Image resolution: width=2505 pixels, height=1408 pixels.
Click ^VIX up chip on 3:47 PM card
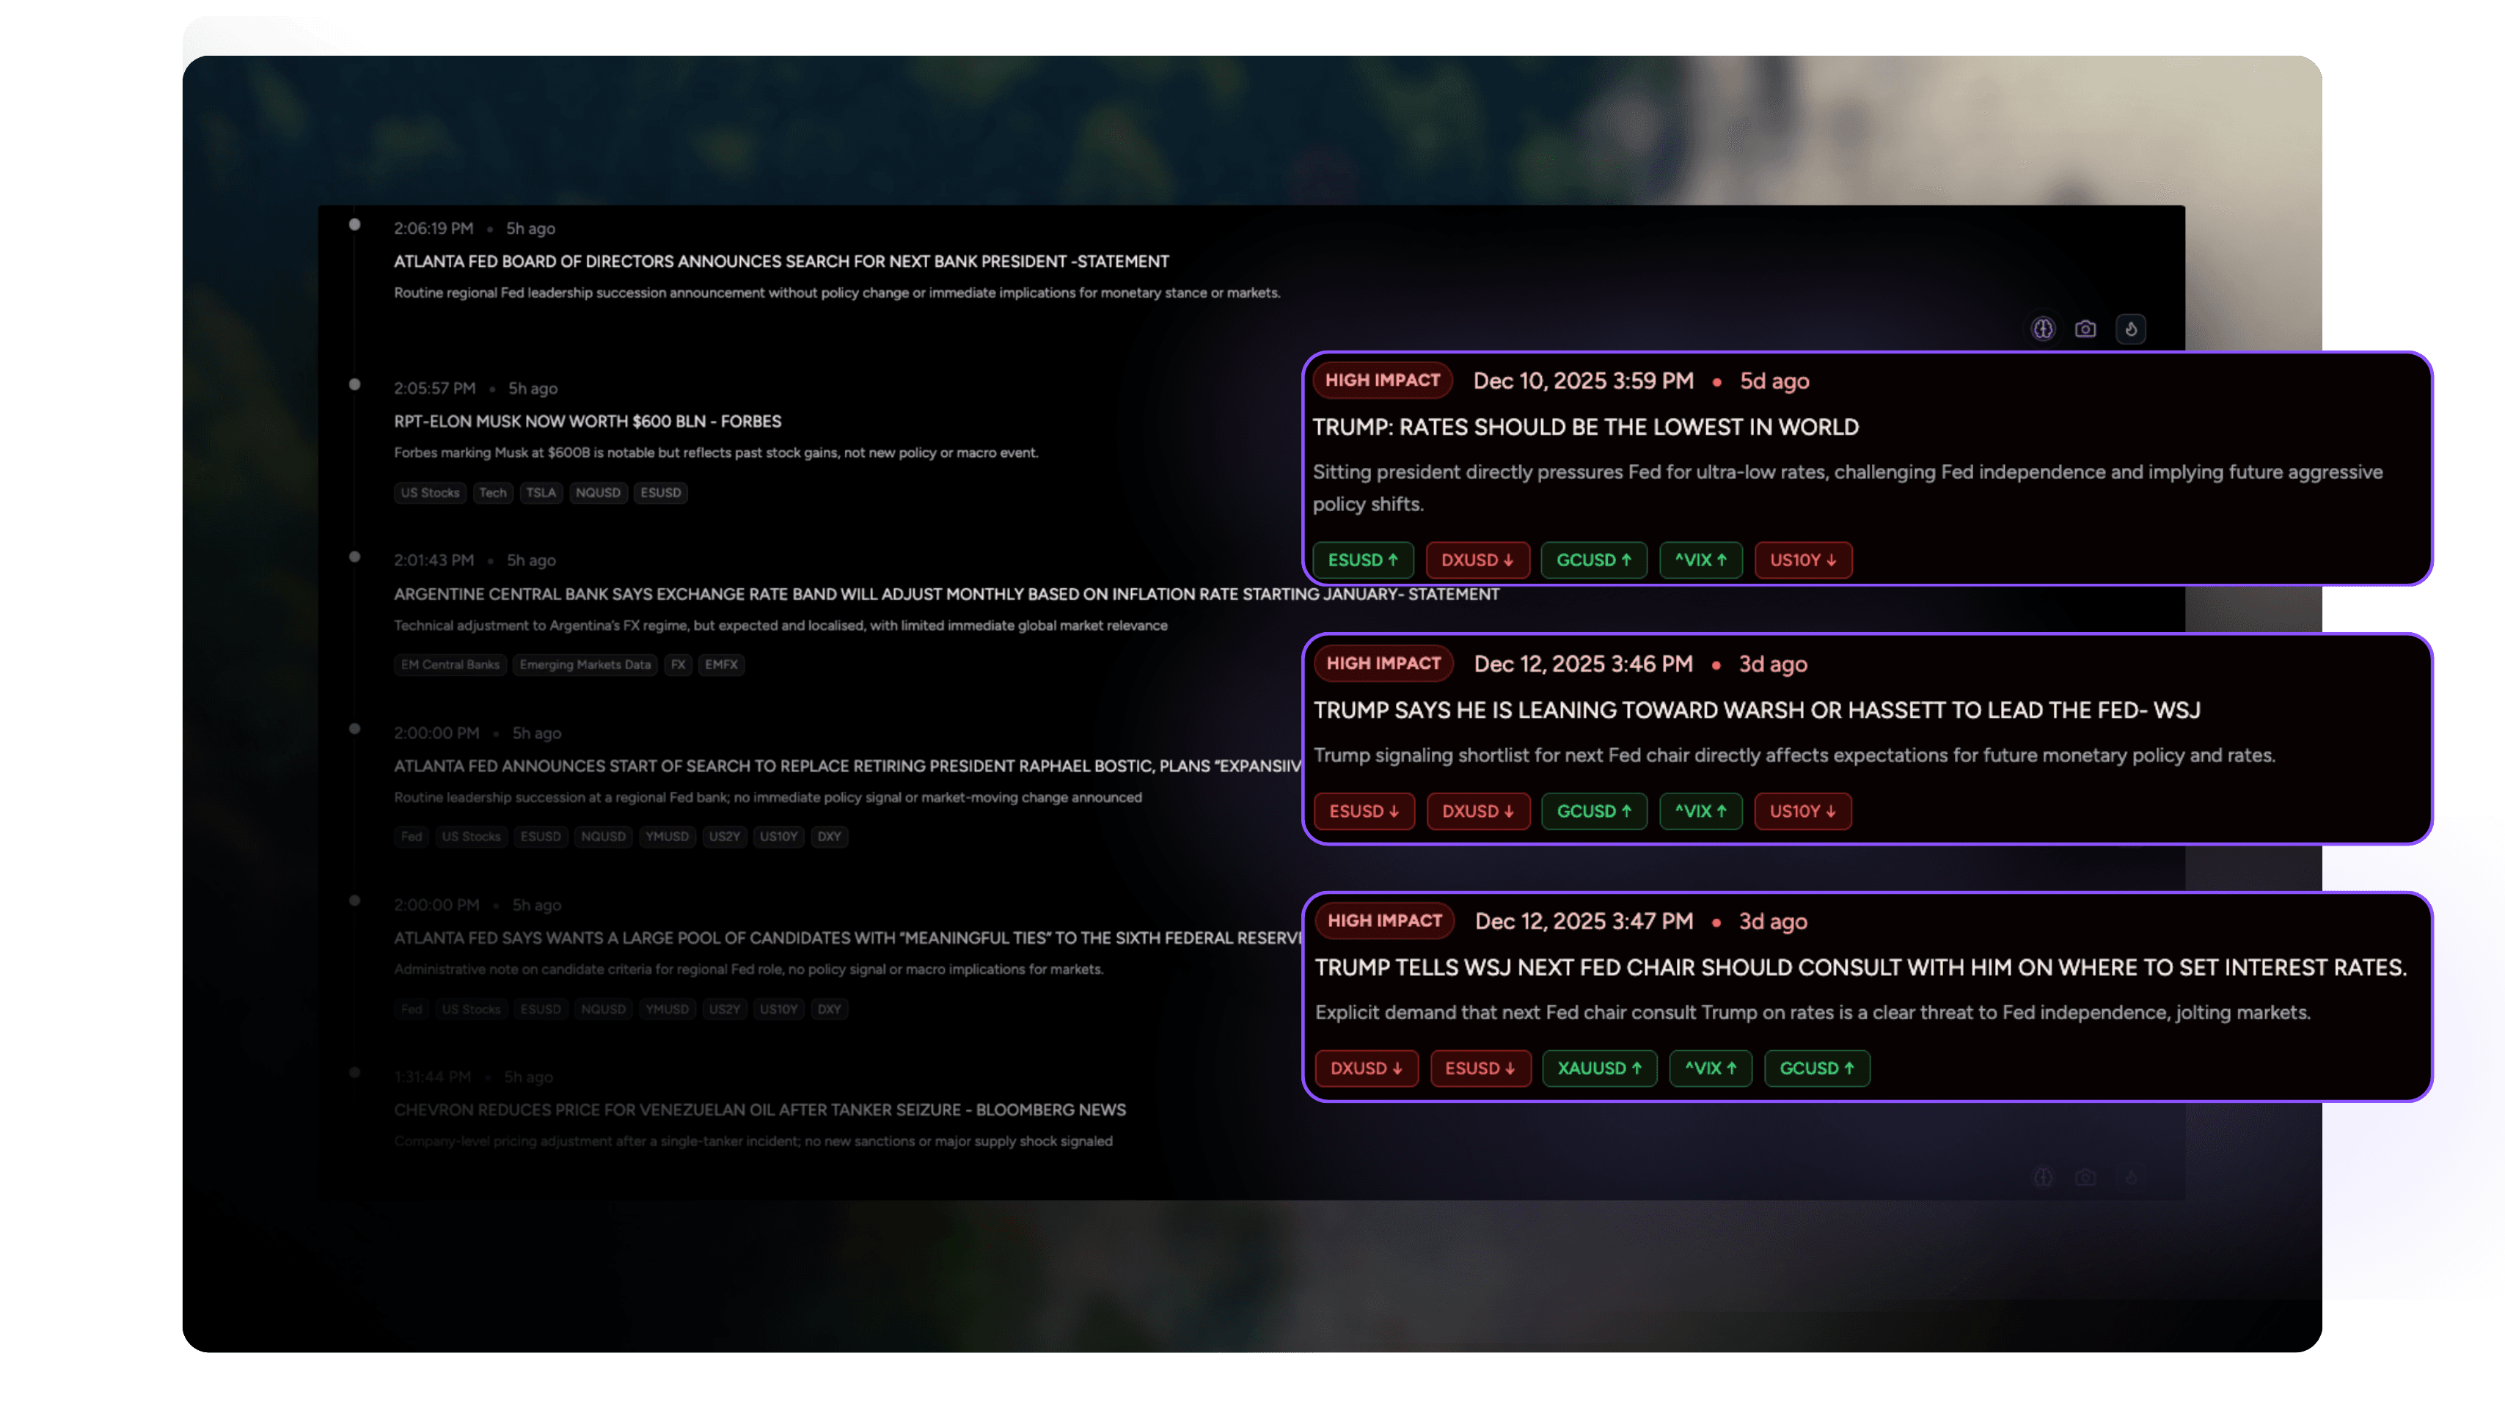[x=1711, y=1068]
